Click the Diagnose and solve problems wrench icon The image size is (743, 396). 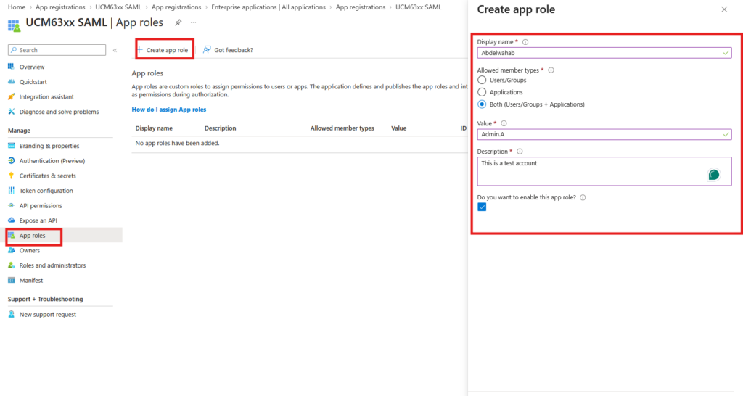(11, 112)
